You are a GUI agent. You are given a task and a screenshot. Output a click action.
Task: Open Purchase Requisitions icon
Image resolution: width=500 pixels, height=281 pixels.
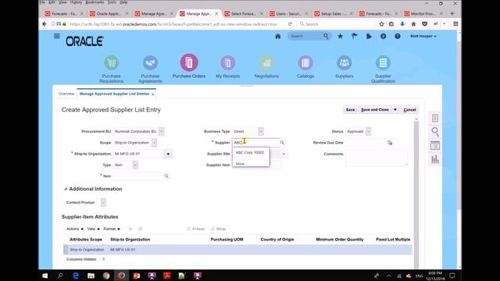pos(111,62)
